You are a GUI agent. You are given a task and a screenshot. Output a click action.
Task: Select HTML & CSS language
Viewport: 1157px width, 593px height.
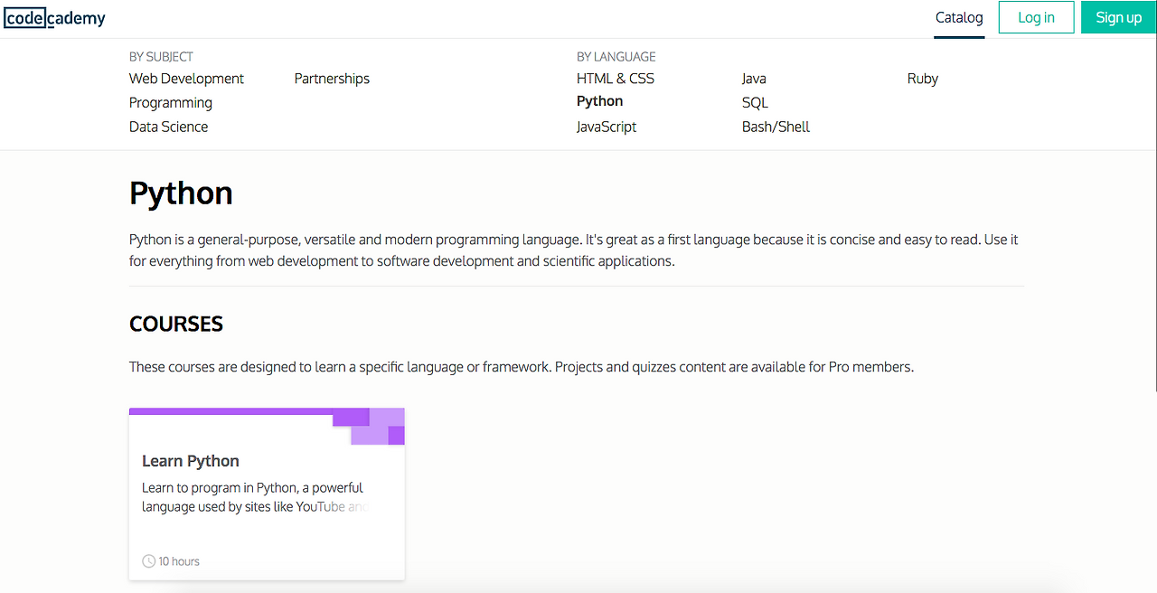coord(615,79)
